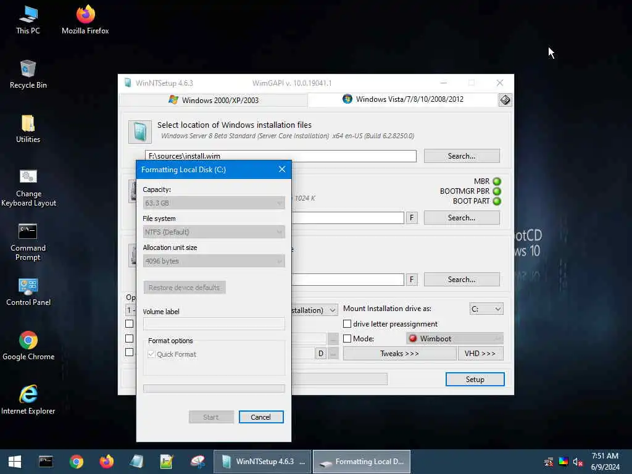Open Change Keyboard Layout shortcut

(x=28, y=188)
